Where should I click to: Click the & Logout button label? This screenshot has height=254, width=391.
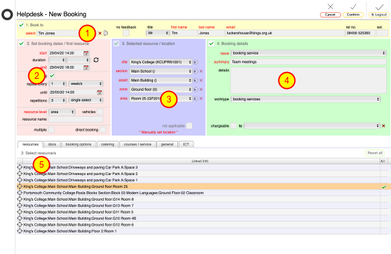379,15
